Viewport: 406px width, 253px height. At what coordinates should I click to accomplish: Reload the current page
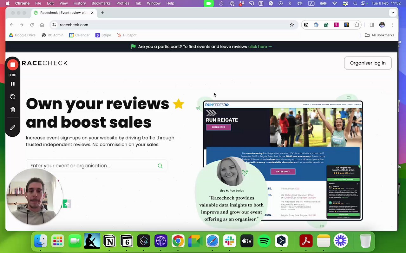(32, 25)
